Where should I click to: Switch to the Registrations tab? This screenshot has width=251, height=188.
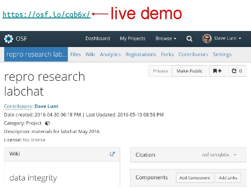[141, 55]
